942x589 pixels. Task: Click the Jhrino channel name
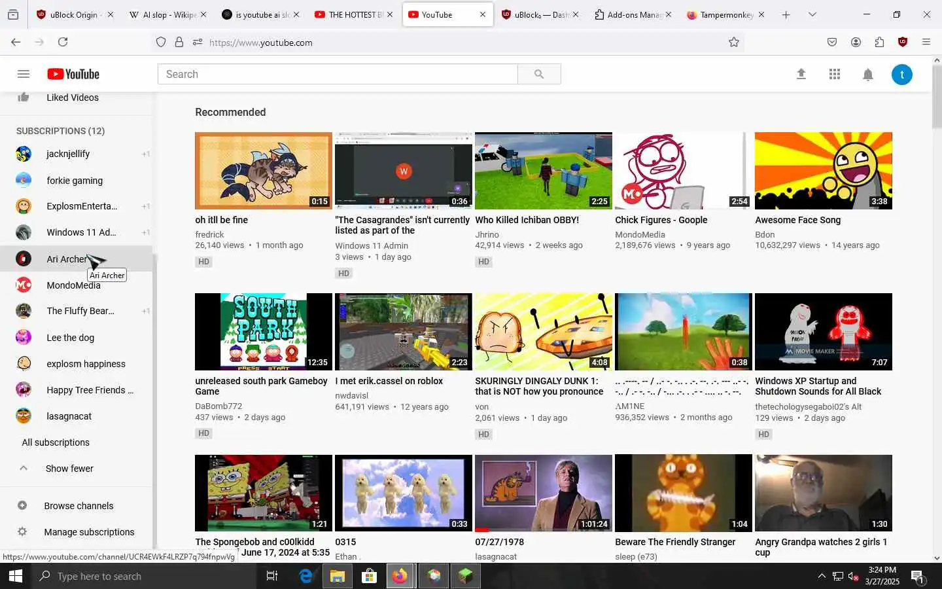[487, 234]
